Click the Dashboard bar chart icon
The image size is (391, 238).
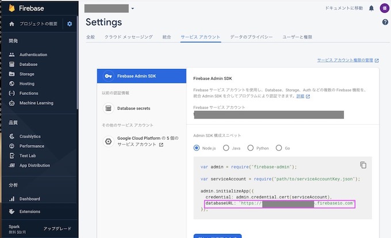(11, 199)
